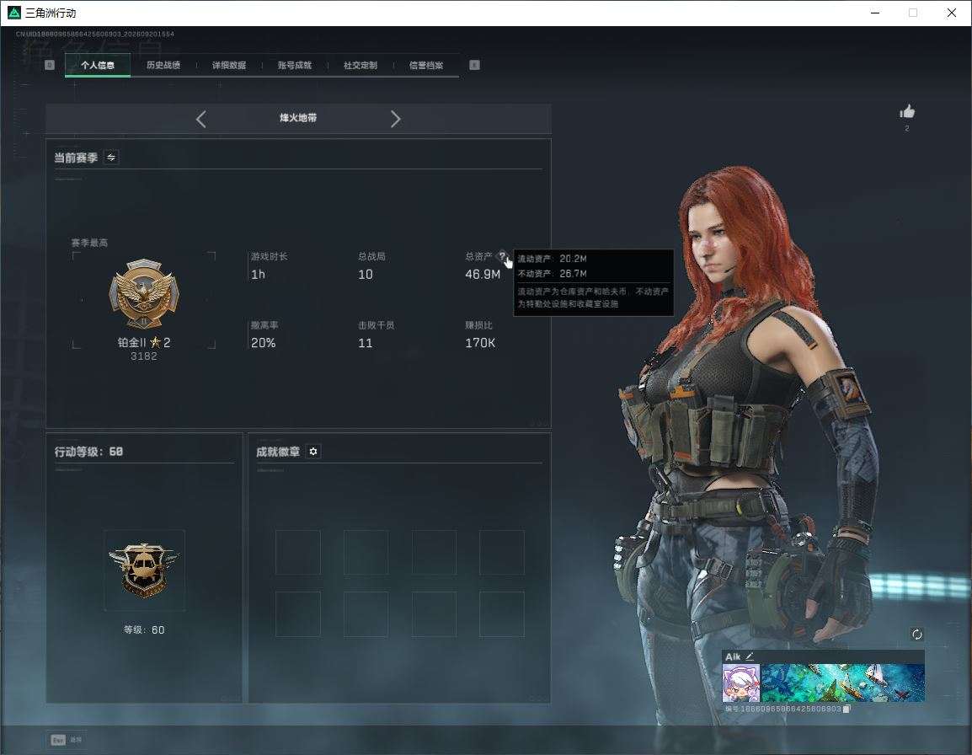Click the next-tab key icon right of 信誉档案
Image resolution: width=972 pixels, height=755 pixels.
click(x=474, y=65)
